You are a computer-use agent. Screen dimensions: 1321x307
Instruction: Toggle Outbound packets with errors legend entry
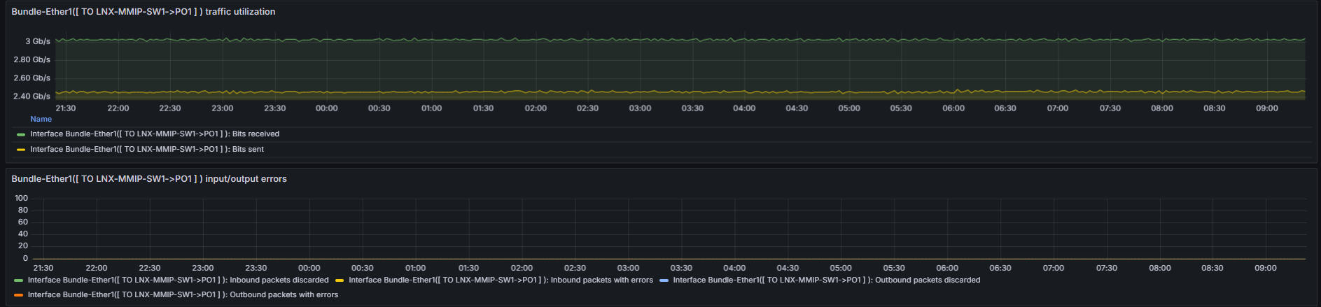pyautogui.click(x=183, y=295)
